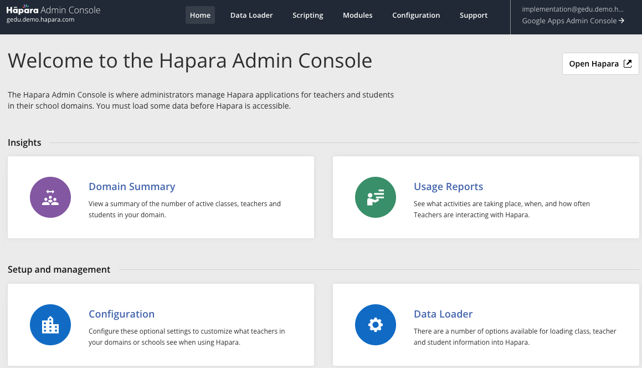The width and height of the screenshot is (642, 368).
Task: Click the blue Data Loader gear icon
Action: [x=376, y=325]
